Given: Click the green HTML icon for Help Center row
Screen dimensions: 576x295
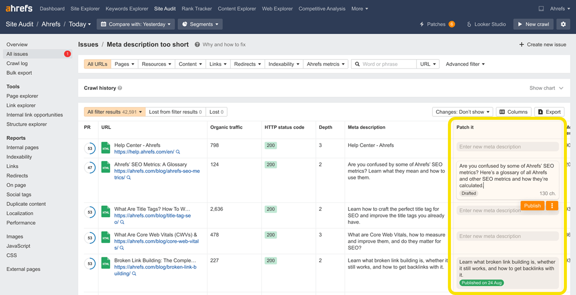Looking at the screenshot, I should pyautogui.click(x=105, y=148).
